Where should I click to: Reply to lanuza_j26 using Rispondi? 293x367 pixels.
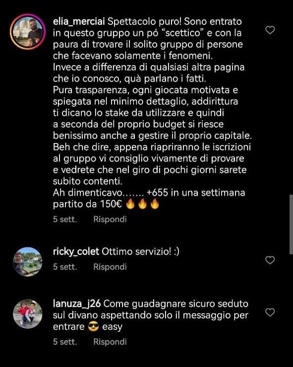[110, 342]
